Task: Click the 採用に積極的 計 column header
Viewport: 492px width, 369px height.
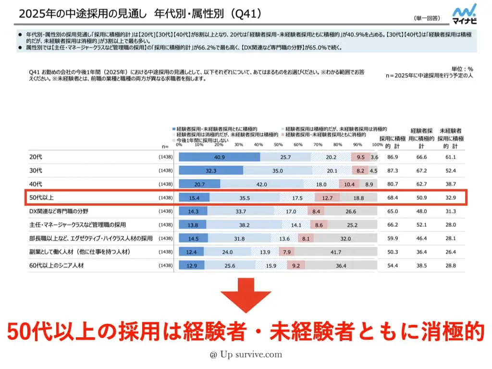Action: pyautogui.click(x=390, y=142)
